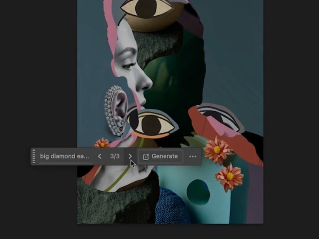The height and width of the screenshot is (239, 319).
Task: Click the Generate button in the taskbar
Action: coord(160,156)
